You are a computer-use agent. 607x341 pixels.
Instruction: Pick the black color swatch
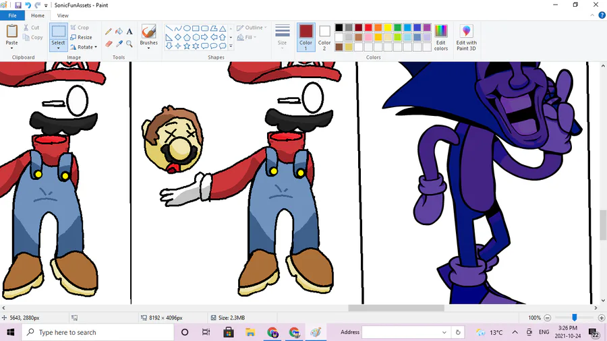(339, 28)
